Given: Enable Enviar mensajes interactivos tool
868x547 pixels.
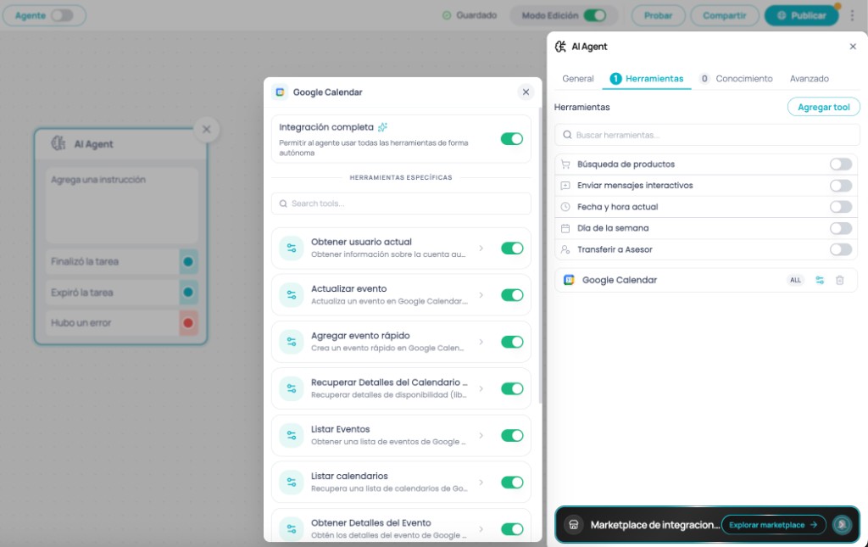Looking at the screenshot, I should 841,186.
